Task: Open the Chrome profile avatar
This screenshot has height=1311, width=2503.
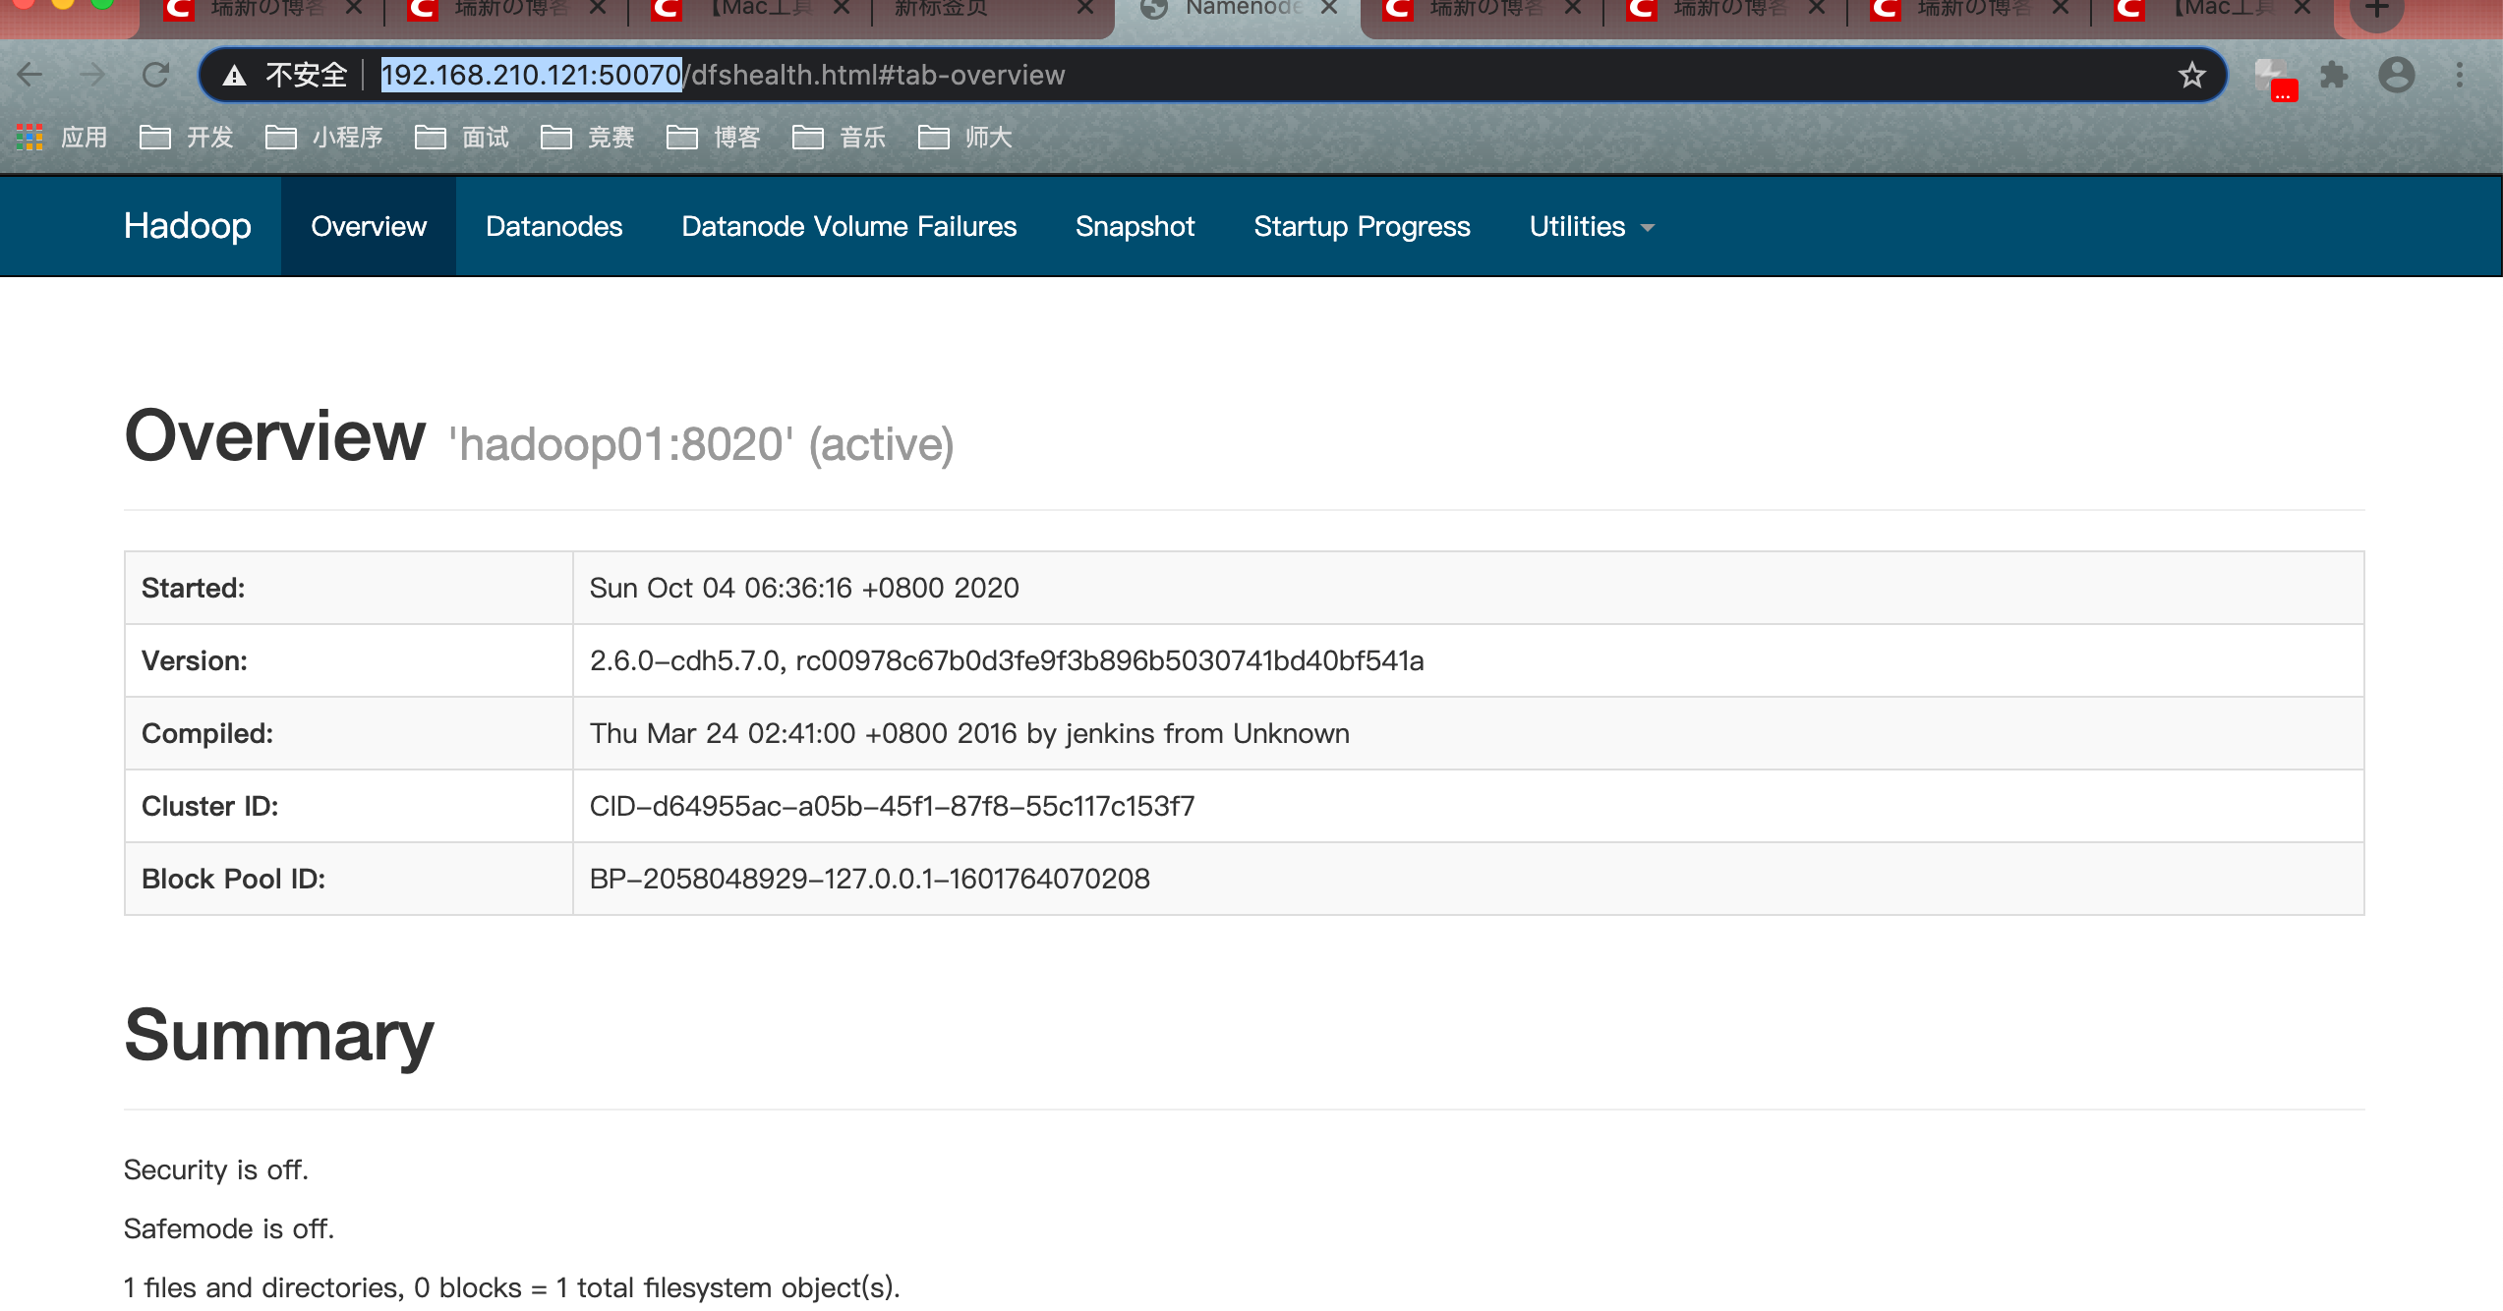Action: click(2396, 75)
